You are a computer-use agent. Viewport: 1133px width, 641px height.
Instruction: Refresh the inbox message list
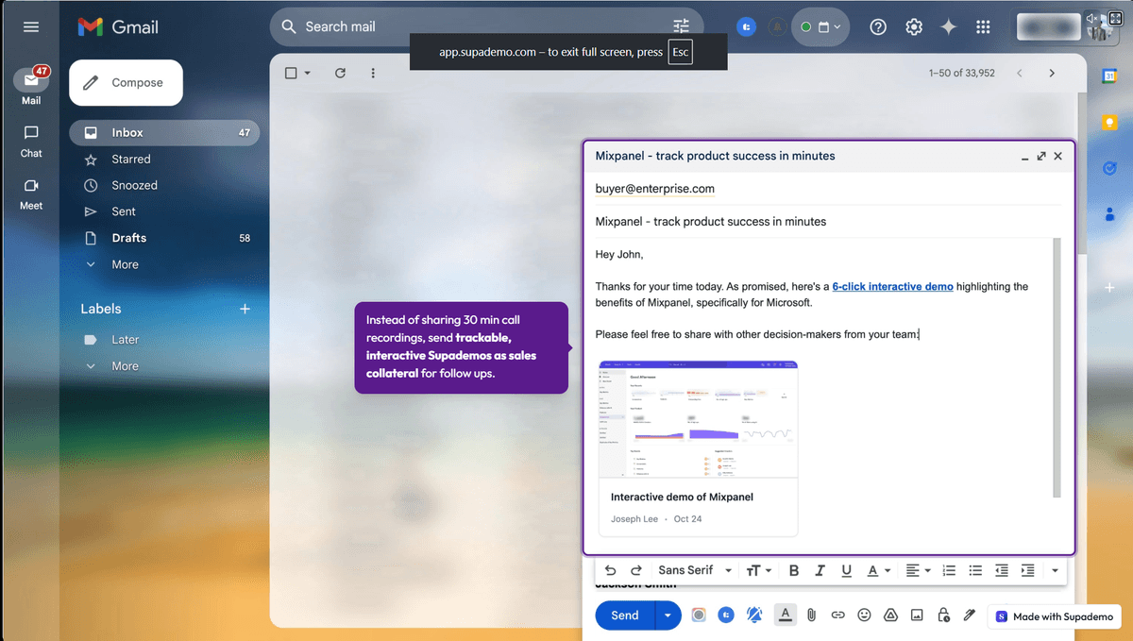tap(340, 73)
